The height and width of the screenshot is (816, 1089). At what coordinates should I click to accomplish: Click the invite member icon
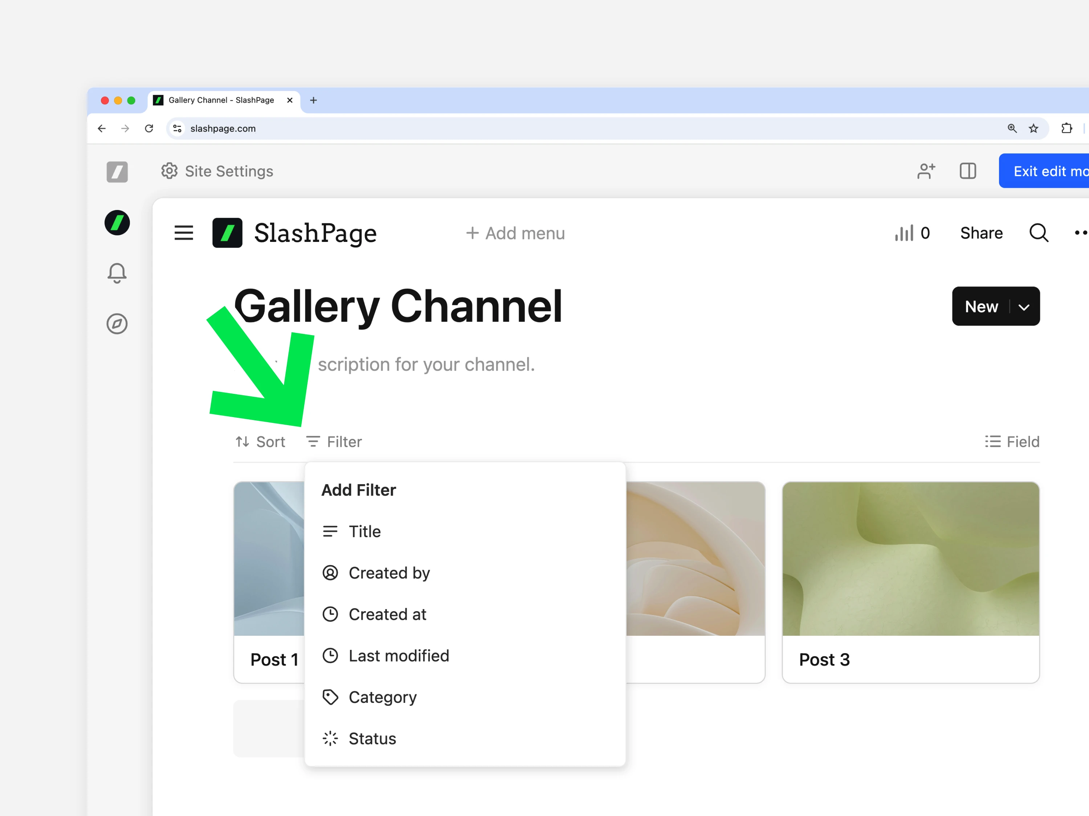[926, 171]
